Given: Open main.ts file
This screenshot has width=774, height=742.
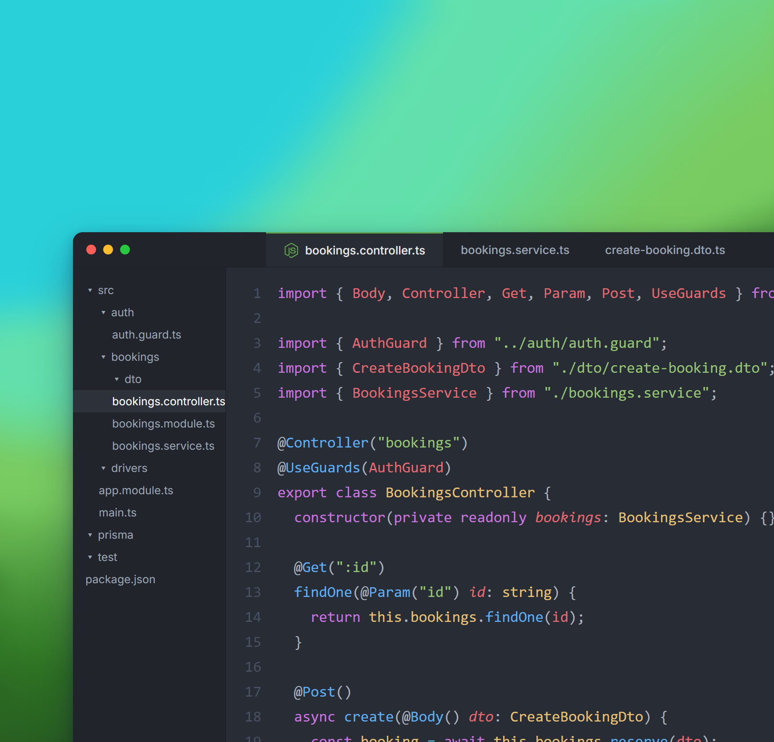Looking at the screenshot, I should 117,512.
